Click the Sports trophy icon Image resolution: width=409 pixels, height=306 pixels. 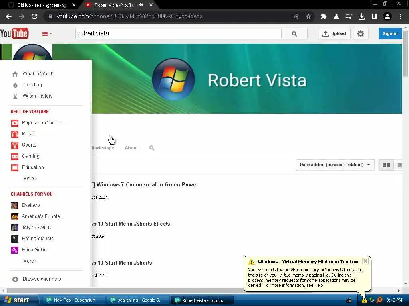click(15, 145)
